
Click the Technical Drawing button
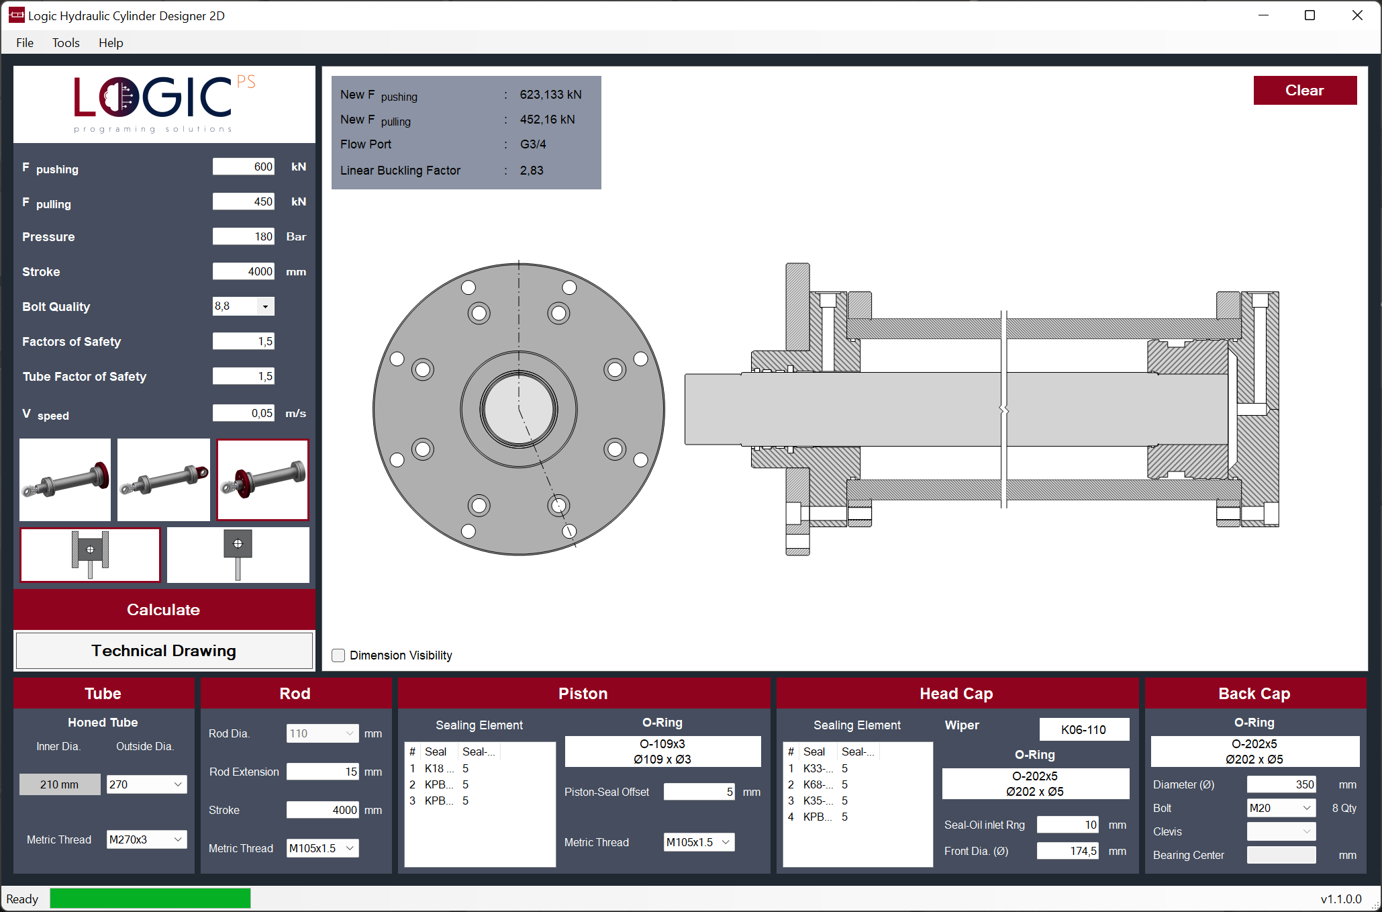pos(164,651)
